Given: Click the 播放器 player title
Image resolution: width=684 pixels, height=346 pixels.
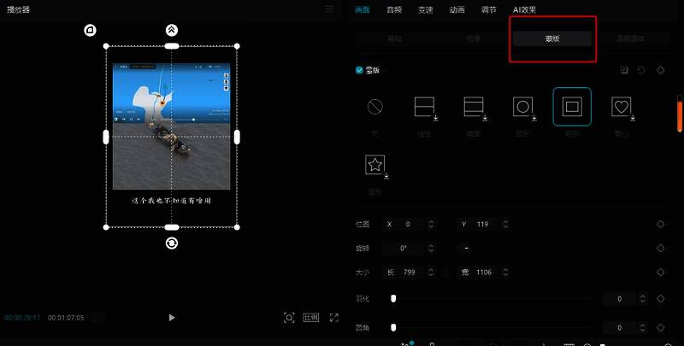Looking at the screenshot, I should (x=18, y=9).
